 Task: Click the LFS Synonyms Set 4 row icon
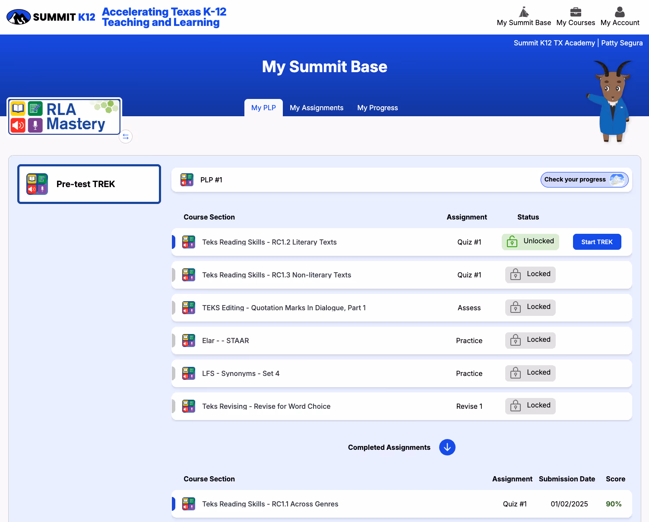[189, 373]
